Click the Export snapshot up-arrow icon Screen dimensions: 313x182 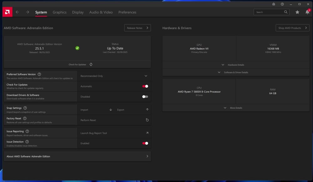point(147,110)
